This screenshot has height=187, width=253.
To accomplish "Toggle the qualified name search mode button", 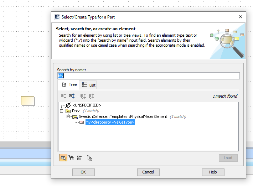I will (63, 157).
